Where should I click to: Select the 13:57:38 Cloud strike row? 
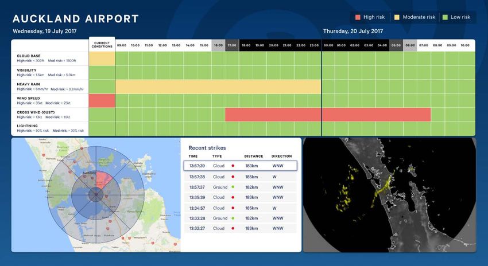pyautogui.click(x=240, y=177)
